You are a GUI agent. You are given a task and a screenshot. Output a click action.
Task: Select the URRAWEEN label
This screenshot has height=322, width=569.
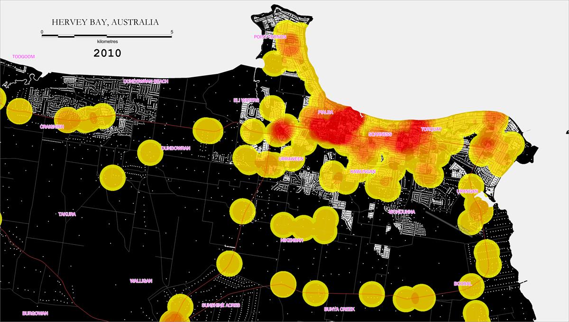coord(292,159)
